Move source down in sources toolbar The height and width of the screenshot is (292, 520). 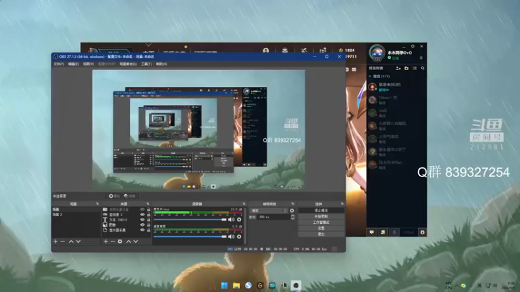(x=136, y=241)
